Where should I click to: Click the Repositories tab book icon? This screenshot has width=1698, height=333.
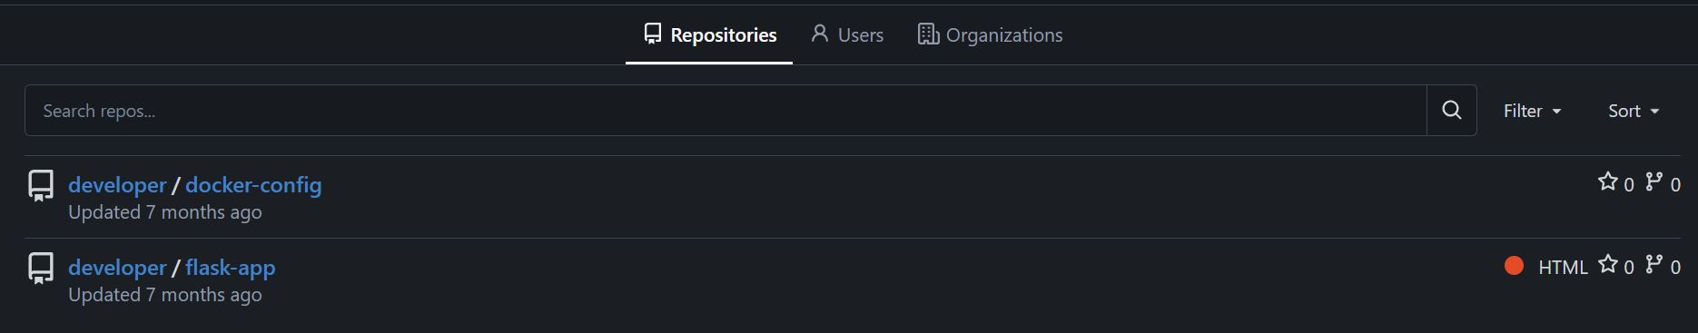(652, 34)
